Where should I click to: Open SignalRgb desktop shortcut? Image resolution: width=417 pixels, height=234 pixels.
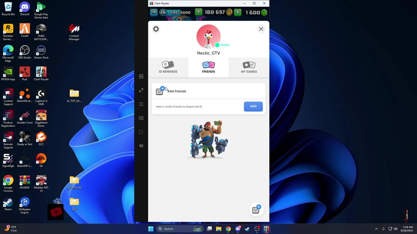8,161
